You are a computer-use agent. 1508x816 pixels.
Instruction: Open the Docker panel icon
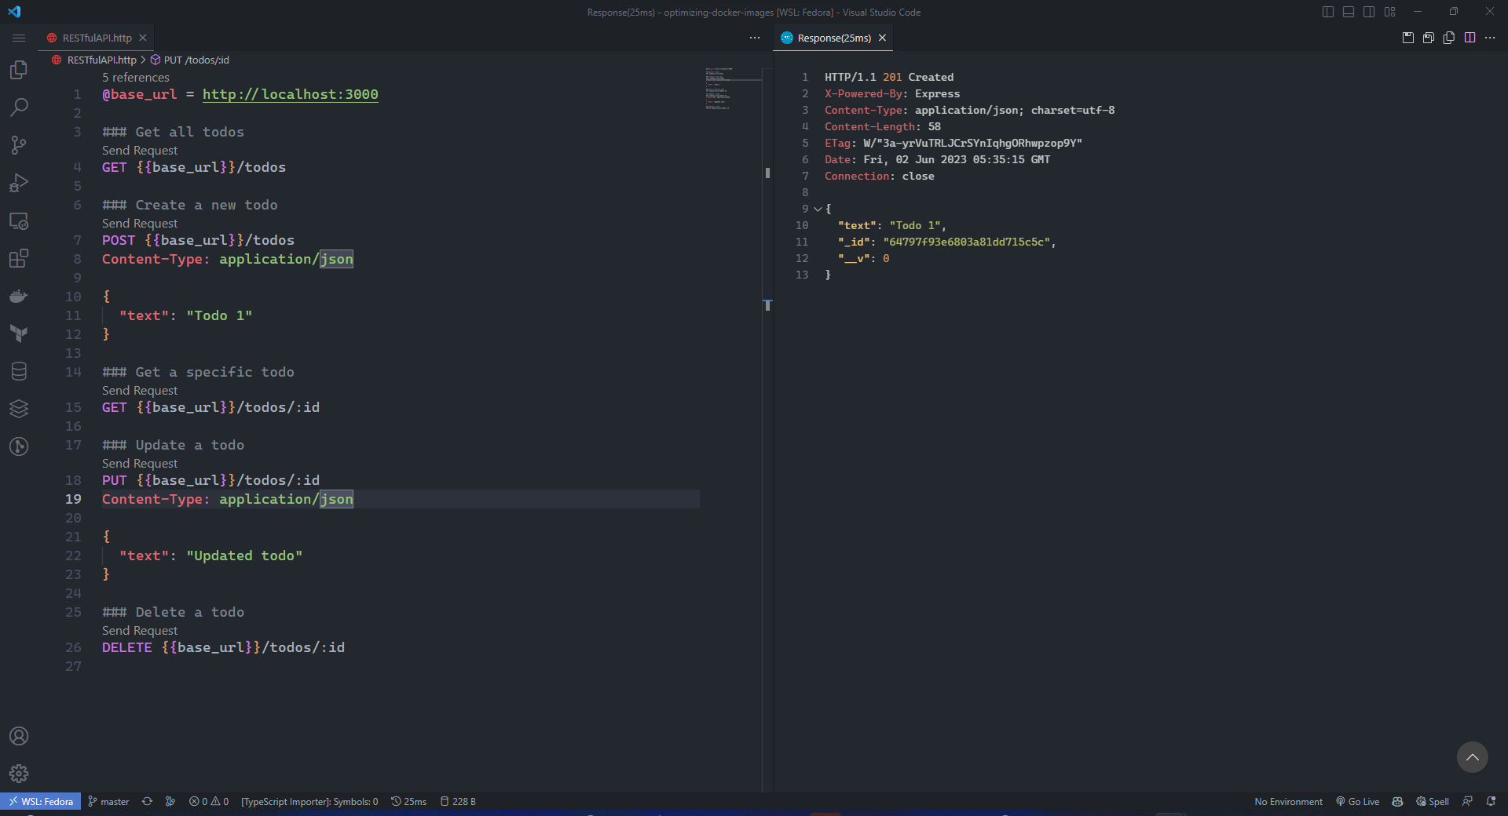19,296
